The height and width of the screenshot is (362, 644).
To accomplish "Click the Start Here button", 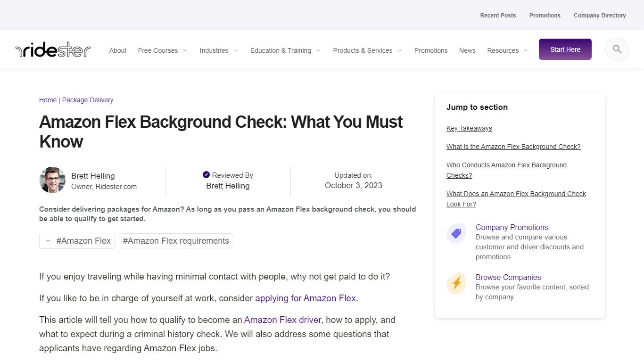I will pyautogui.click(x=565, y=49).
